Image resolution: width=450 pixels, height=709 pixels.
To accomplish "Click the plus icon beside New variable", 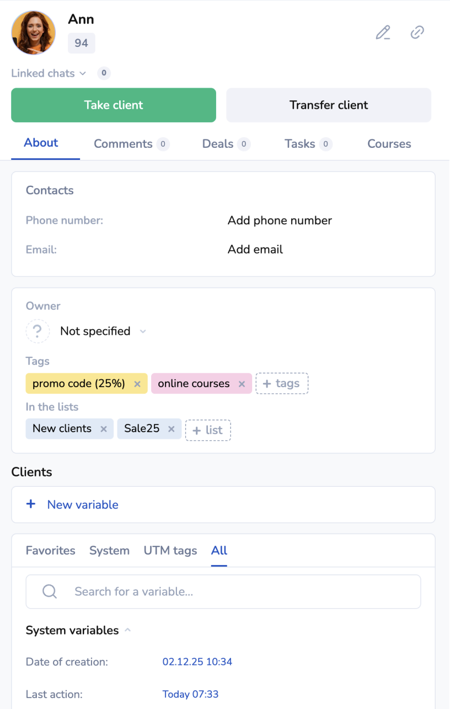I will [x=31, y=504].
